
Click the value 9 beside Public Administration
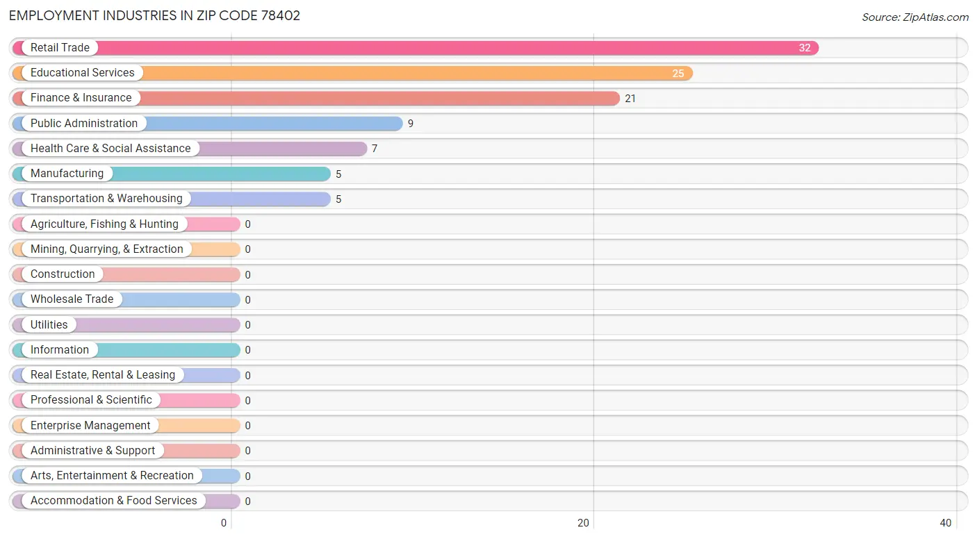(x=411, y=124)
